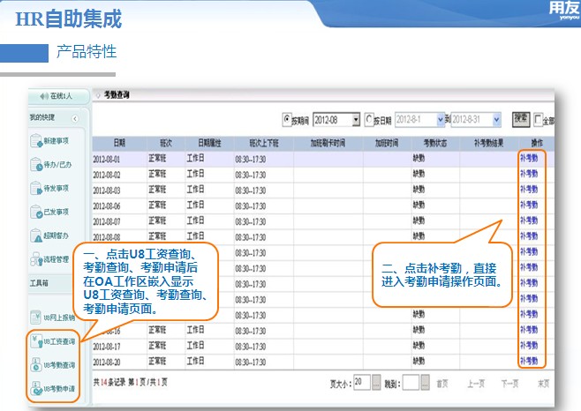Click the 加班时间 column header

(x=387, y=143)
